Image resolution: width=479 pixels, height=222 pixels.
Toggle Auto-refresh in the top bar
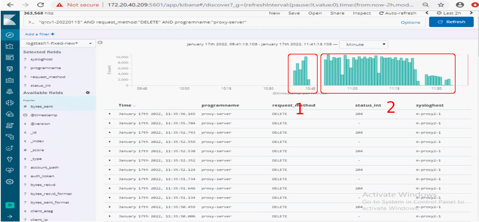[x=398, y=13]
